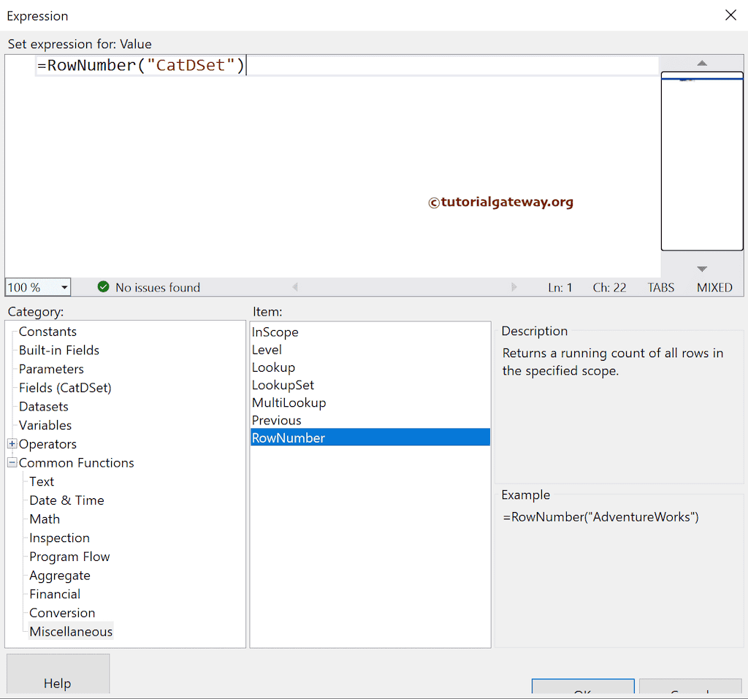Open the zoom percentage dropdown
The image size is (748, 699).
(x=62, y=287)
